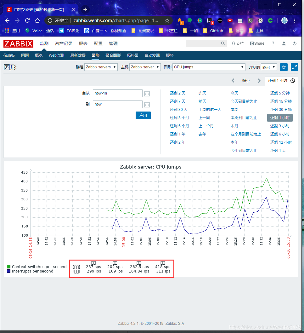Go to the 仪表板 submenu
304x333 pixels.
point(9,55)
